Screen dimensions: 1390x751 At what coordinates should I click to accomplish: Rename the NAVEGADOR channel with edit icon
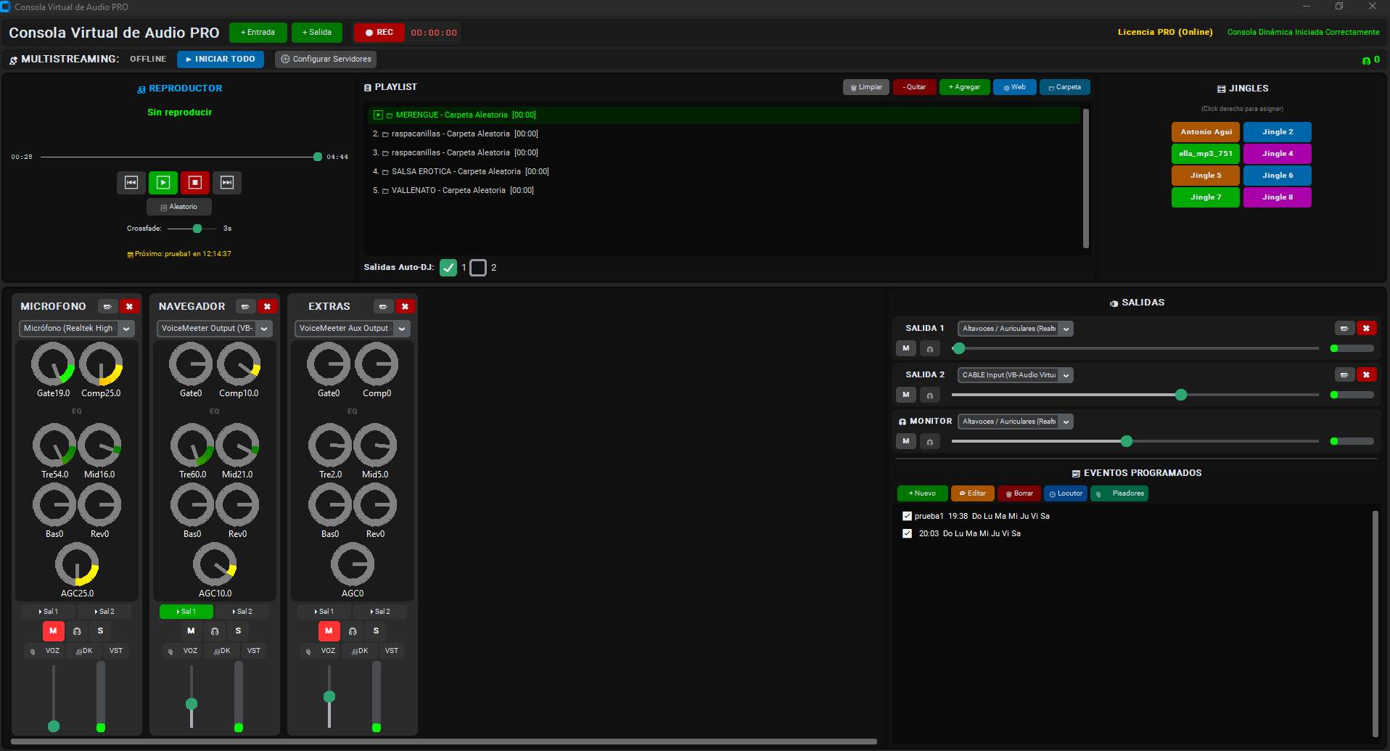tap(245, 306)
